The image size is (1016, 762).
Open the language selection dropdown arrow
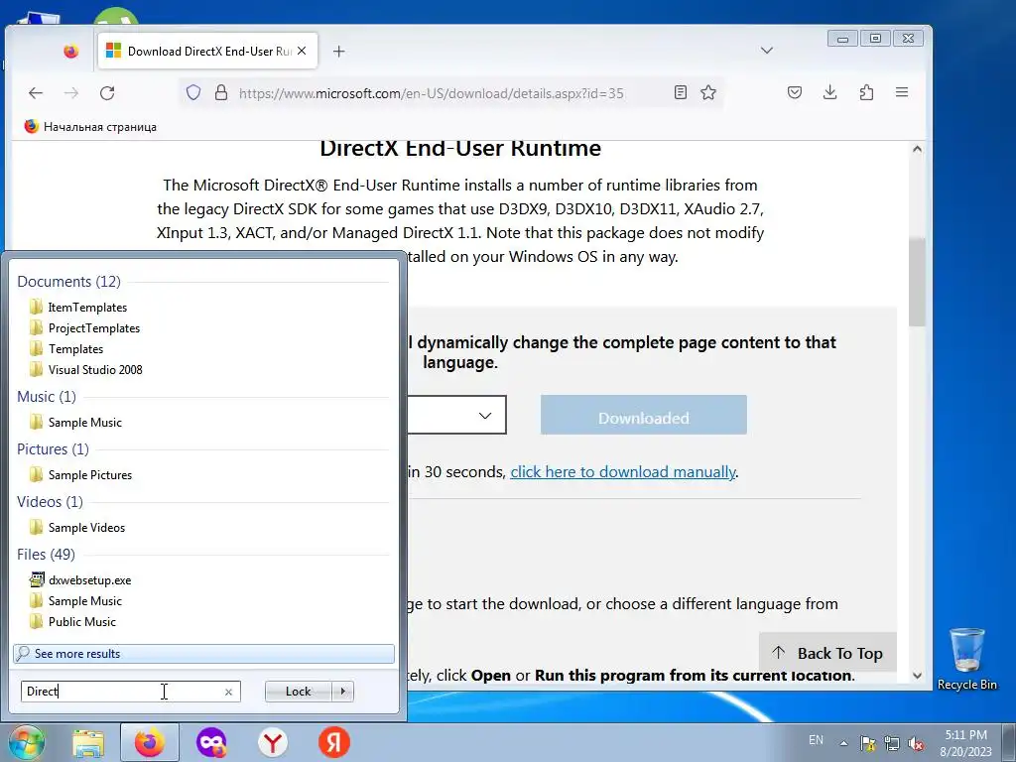[x=484, y=416]
